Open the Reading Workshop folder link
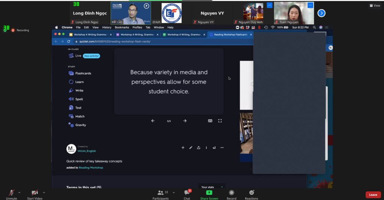Viewport: 384px width, 200px height. (x=91, y=168)
